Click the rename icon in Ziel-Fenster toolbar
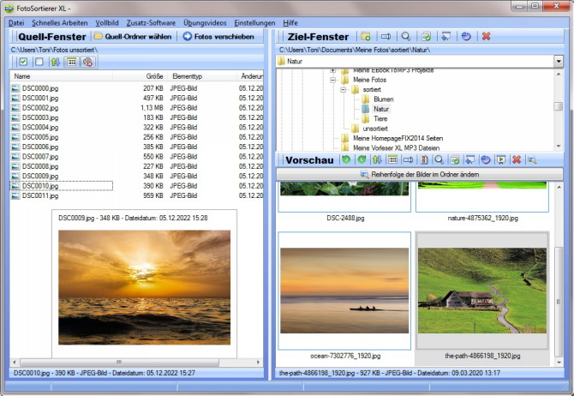The width and height of the screenshot is (574, 396). [x=386, y=36]
